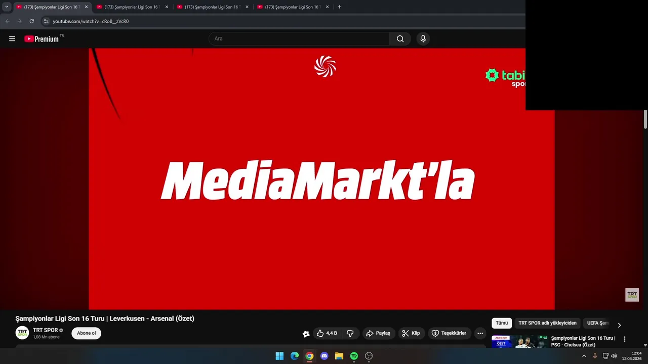This screenshot has width=648, height=364.
Task: Show hidden system tray icons chevron
Action: click(x=584, y=356)
